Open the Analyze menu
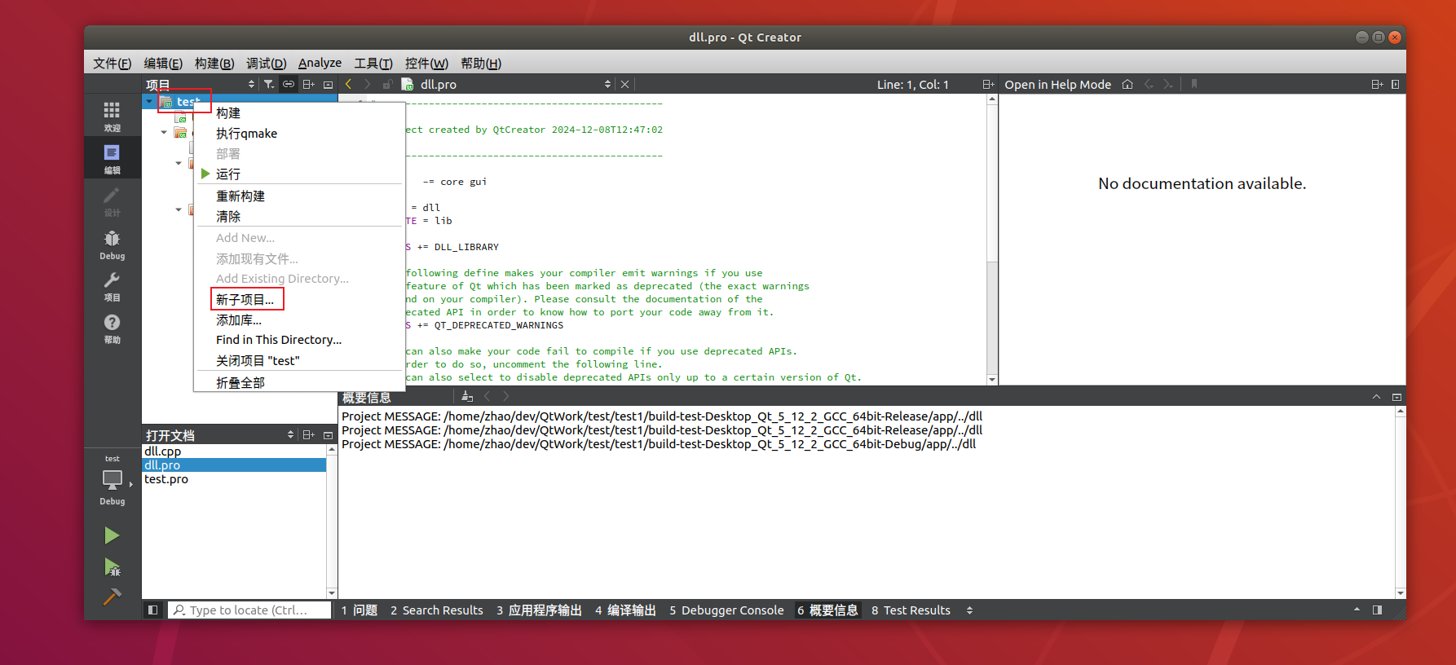1456x665 pixels. click(x=320, y=64)
